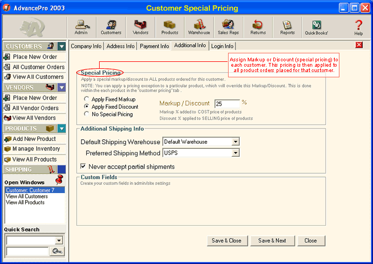Click the Close button at bottom
Screen dimensions: 373x264
point(311,241)
